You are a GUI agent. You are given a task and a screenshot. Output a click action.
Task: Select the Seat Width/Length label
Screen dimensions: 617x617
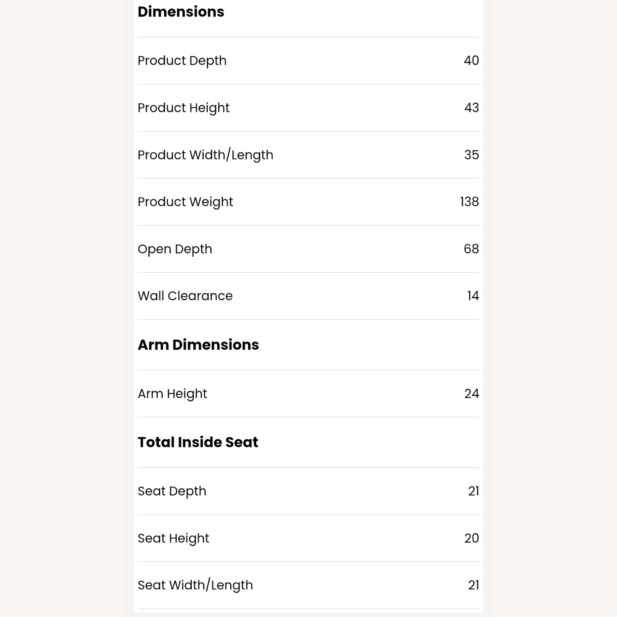coord(195,585)
